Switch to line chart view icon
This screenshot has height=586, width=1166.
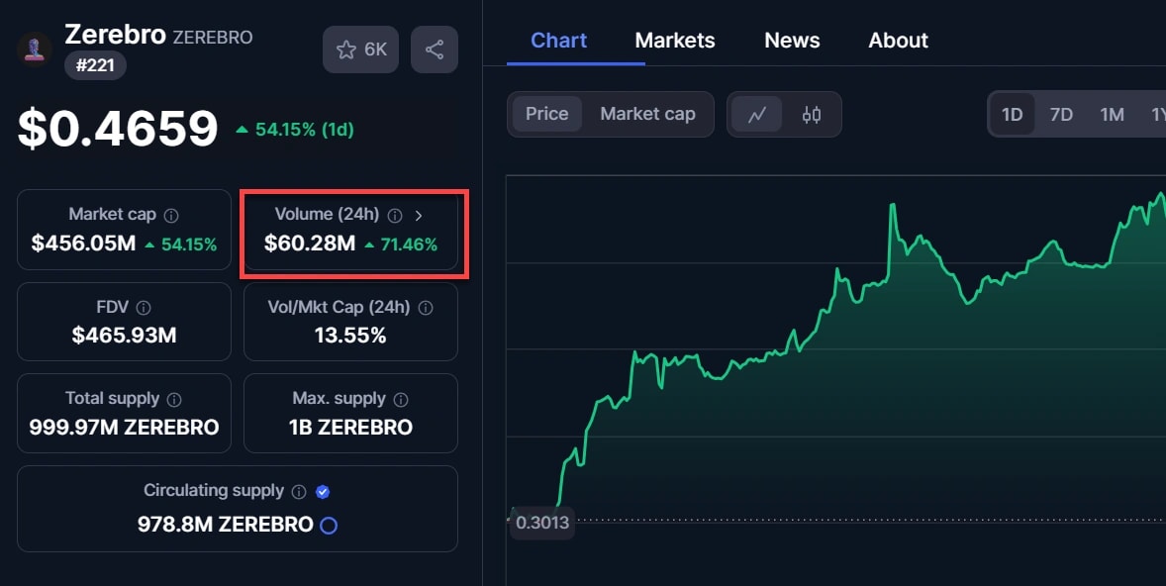point(757,114)
